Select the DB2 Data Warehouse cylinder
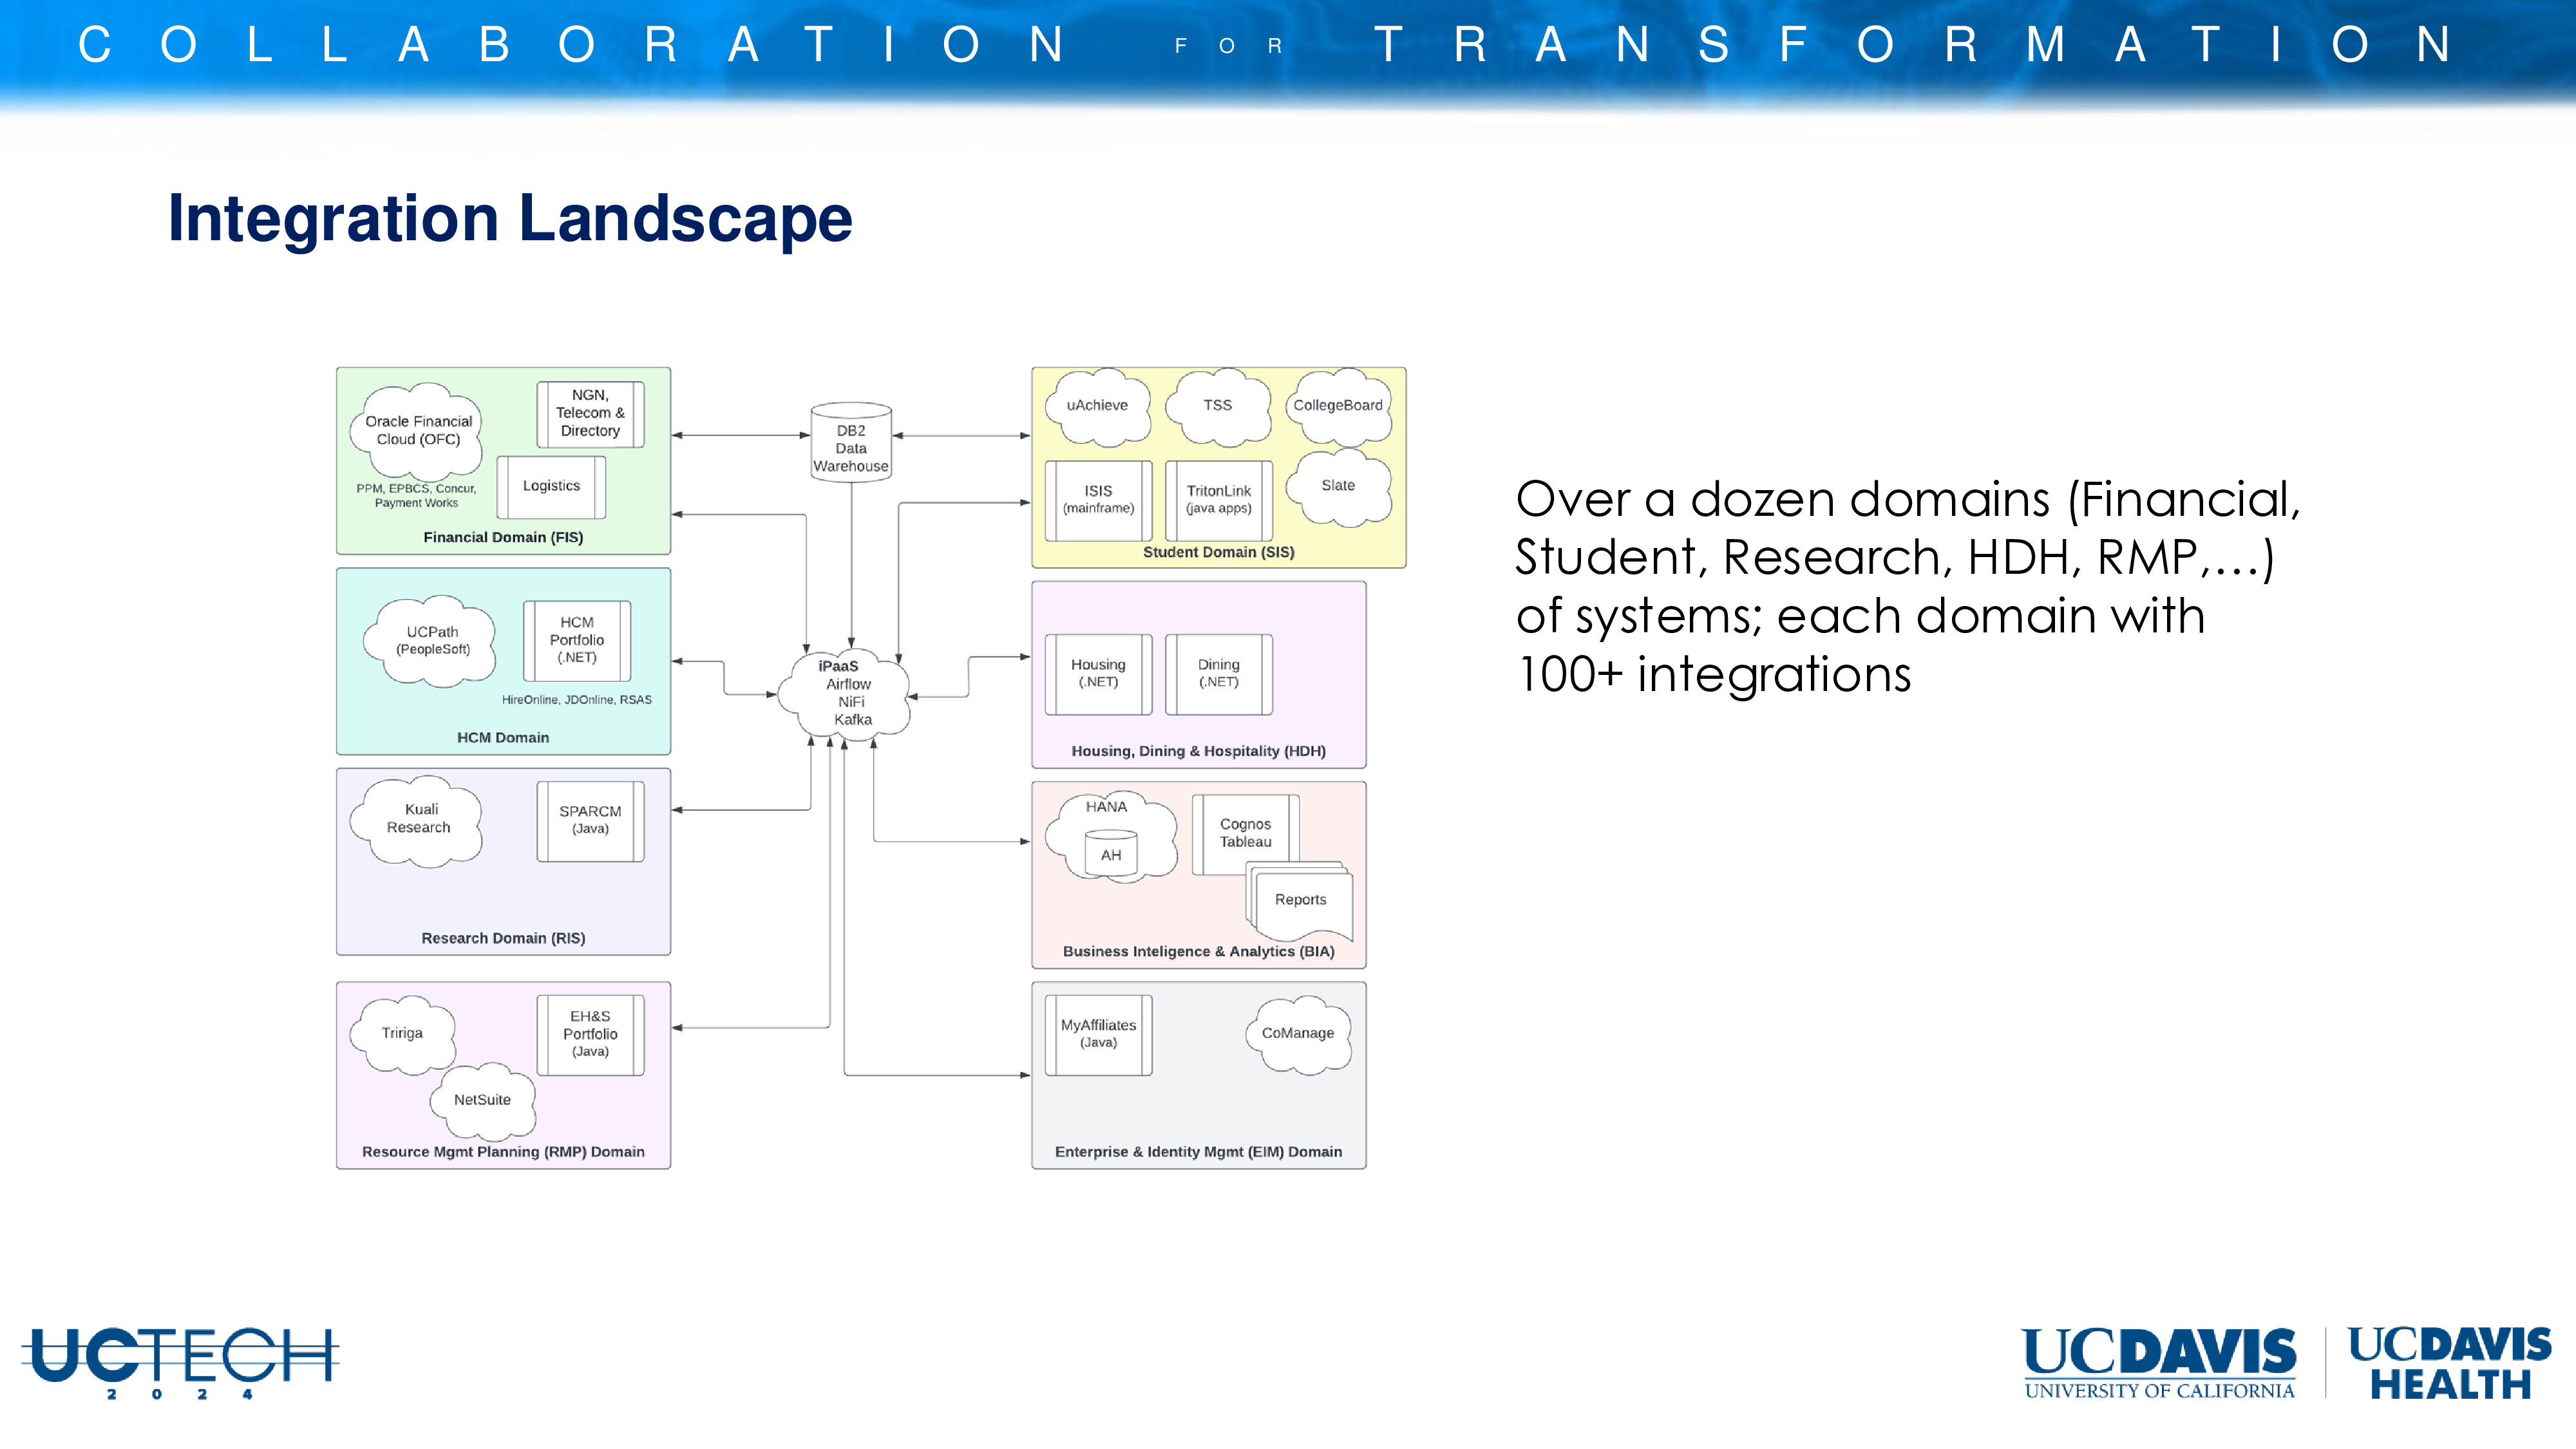Screen dimensions: 2576x1449 tap(851, 443)
